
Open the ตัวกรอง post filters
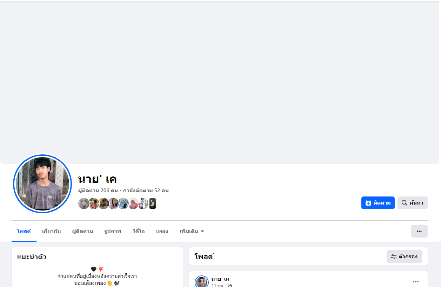(x=404, y=256)
